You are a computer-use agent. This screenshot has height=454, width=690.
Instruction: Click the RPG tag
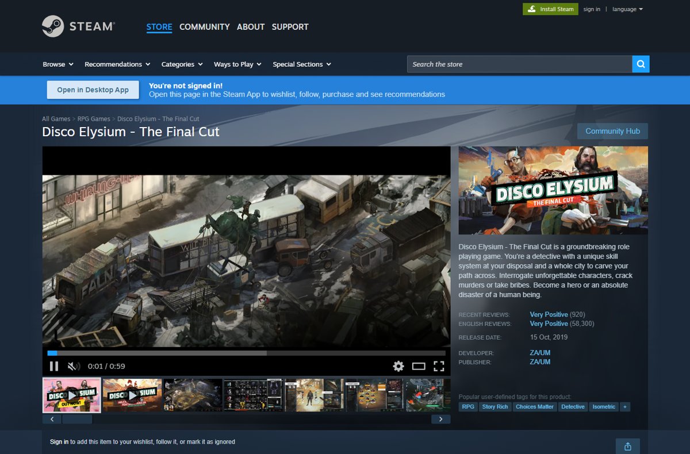coord(467,407)
